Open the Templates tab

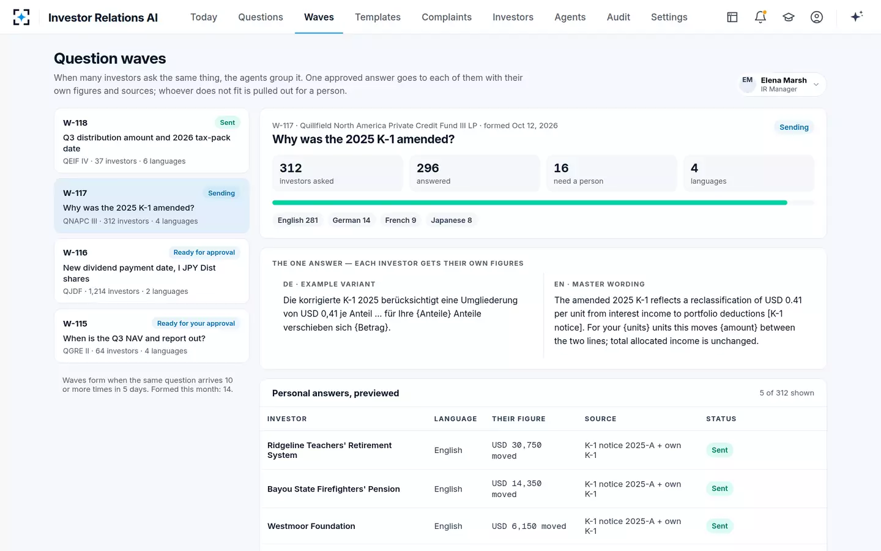click(377, 17)
